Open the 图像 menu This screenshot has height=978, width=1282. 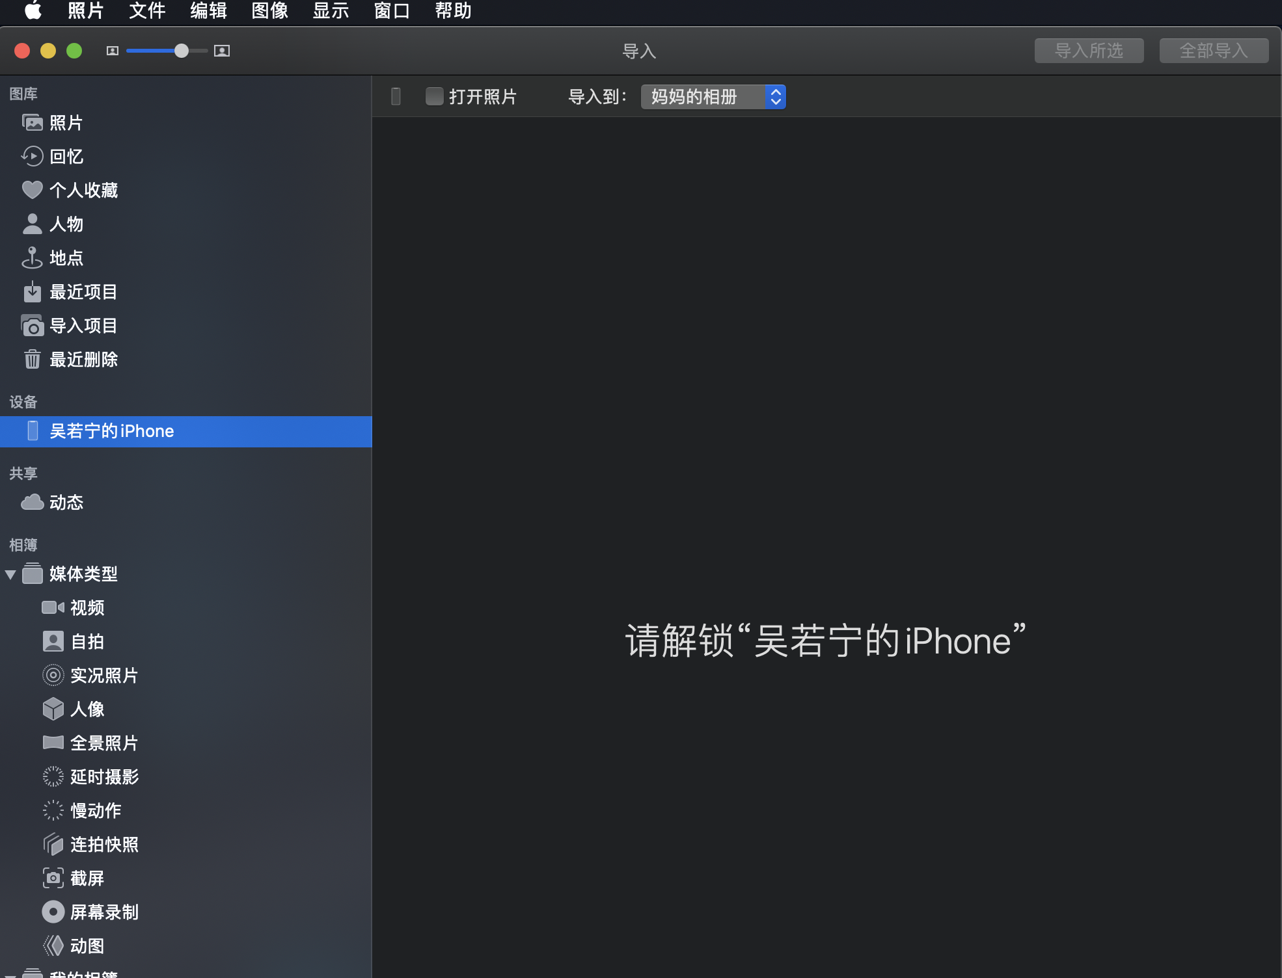point(269,11)
